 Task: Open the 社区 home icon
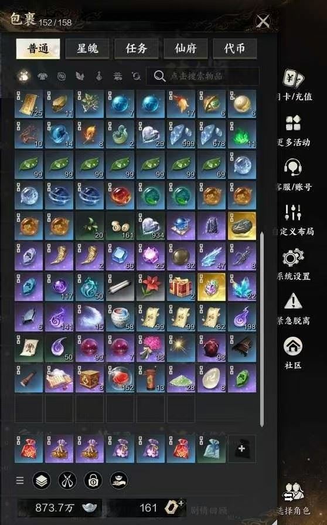(293, 346)
